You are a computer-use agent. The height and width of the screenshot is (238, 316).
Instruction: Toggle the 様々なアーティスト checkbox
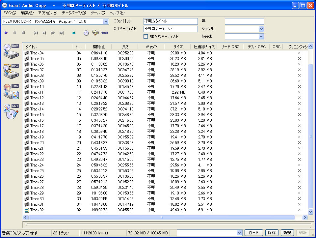tap(146, 37)
